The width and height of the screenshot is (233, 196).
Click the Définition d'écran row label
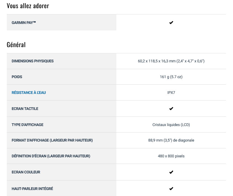coord(51,156)
